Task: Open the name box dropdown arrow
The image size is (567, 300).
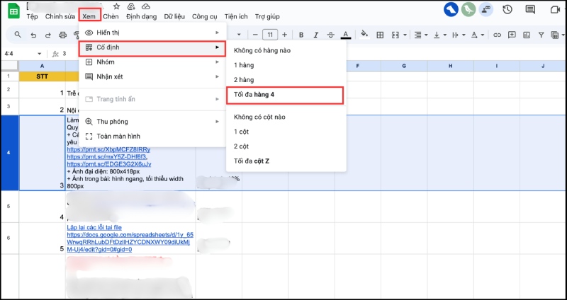Action: (40, 54)
